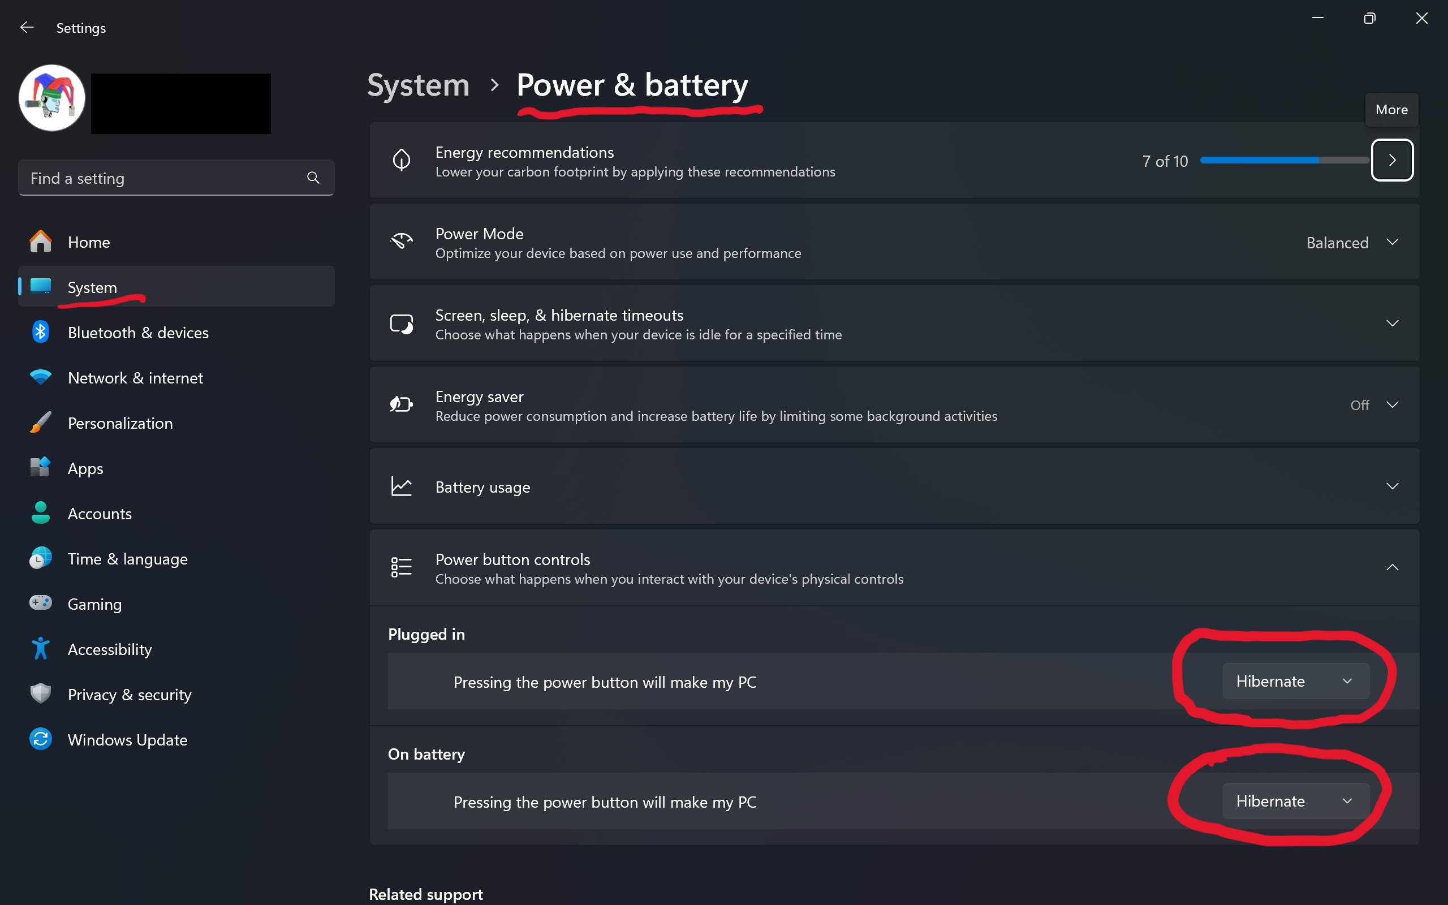Click the user profile avatar picture
This screenshot has width=1448, height=905.
(52, 98)
